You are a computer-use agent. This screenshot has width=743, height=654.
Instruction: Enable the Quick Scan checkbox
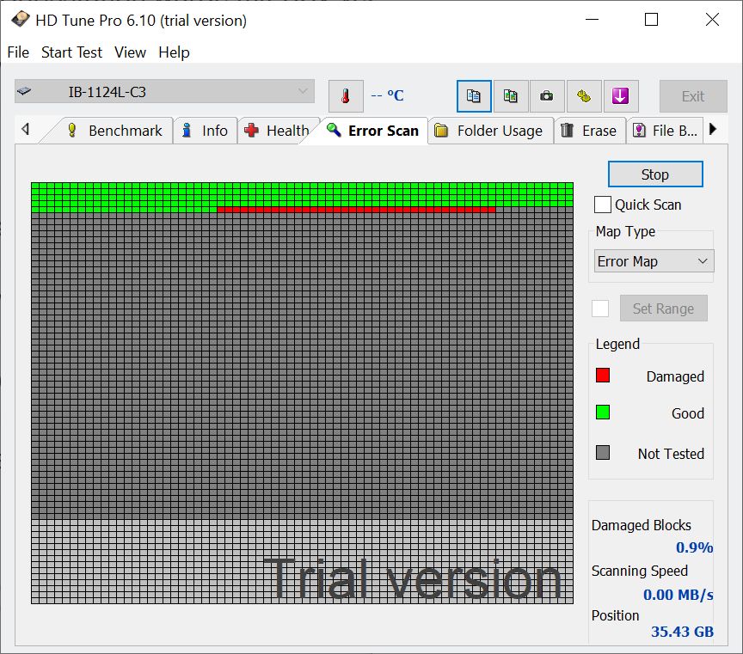pyautogui.click(x=602, y=205)
